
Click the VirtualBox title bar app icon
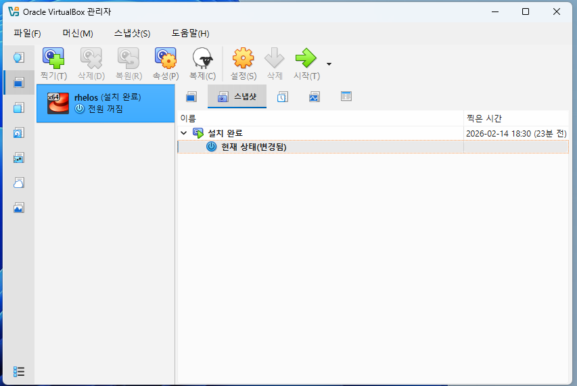pos(14,11)
